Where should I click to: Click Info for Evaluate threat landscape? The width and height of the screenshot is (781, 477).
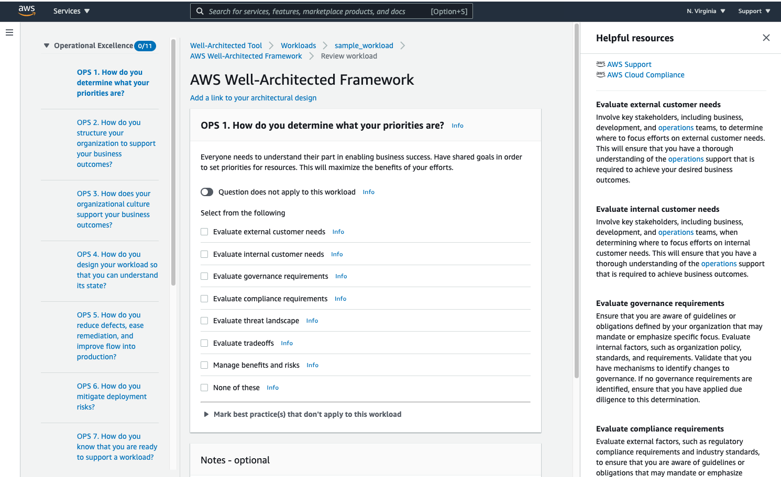click(312, 321)
